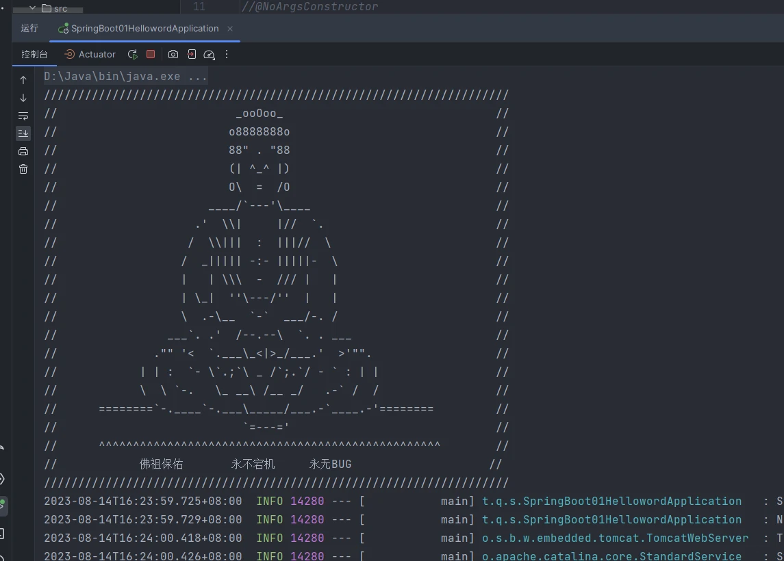Select the SpringBoot01HellowordApplication run tab
The height and width of the screenshot is (561, 784).
coord(144,29)
